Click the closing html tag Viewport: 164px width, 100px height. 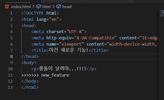pyautogui.click(x=30, y=87)
